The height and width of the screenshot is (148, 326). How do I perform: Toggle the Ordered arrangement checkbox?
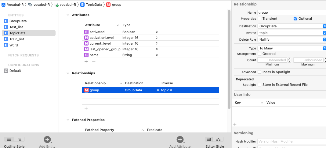tap(259, 54)
